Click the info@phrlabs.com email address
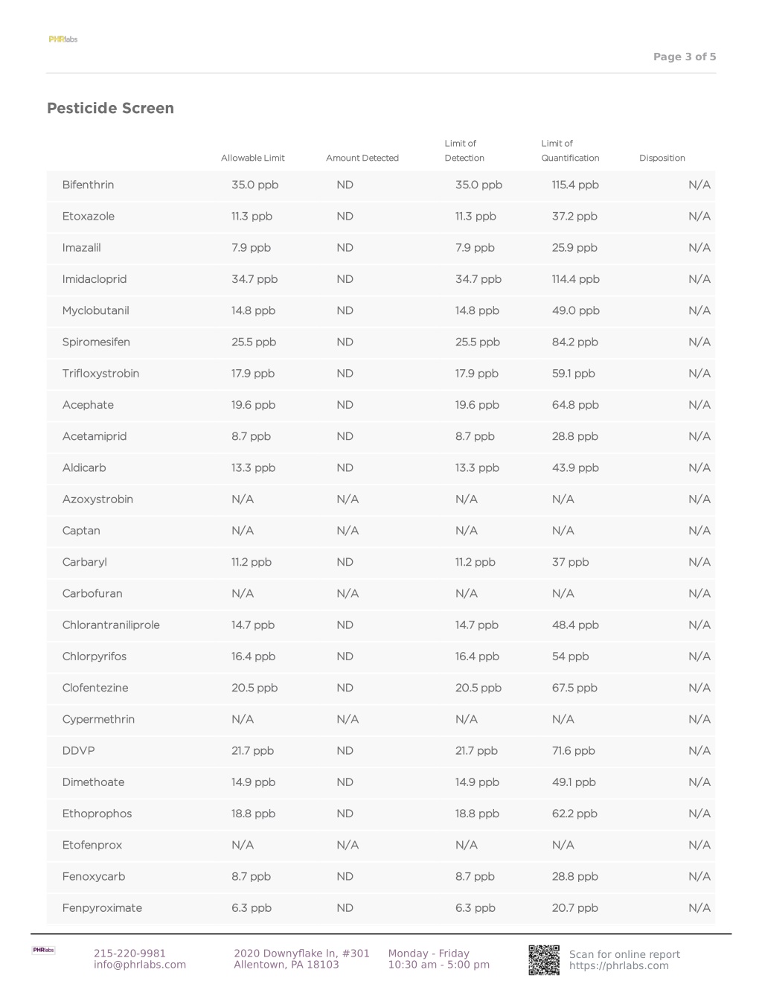The width and height of the screenshot is (762, 987). (x=140, y=965)
